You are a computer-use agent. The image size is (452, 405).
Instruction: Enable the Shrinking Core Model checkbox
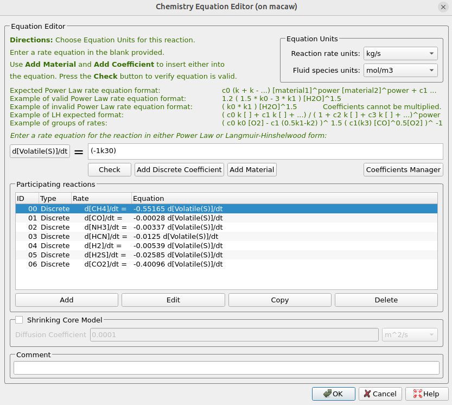[x=19, y=320]
